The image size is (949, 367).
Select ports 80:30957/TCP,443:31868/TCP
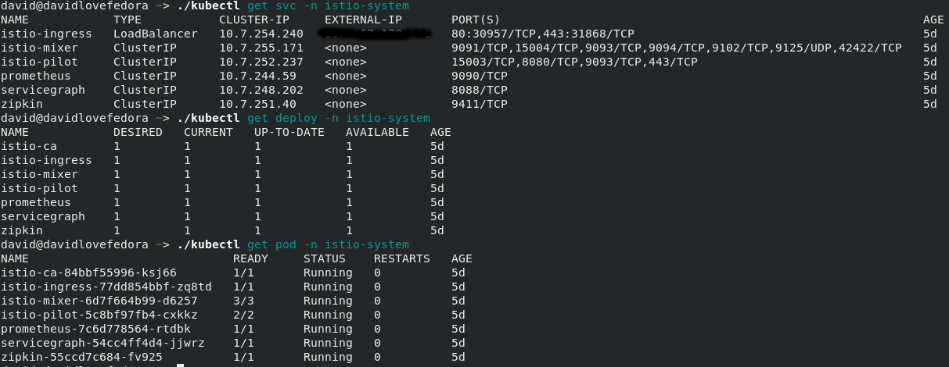[x=543, y=34]
